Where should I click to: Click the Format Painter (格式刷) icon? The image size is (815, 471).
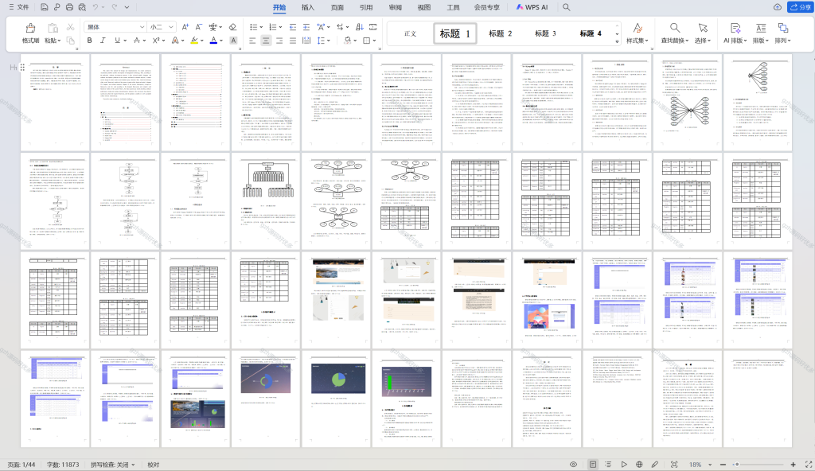(x=31, y=28)
